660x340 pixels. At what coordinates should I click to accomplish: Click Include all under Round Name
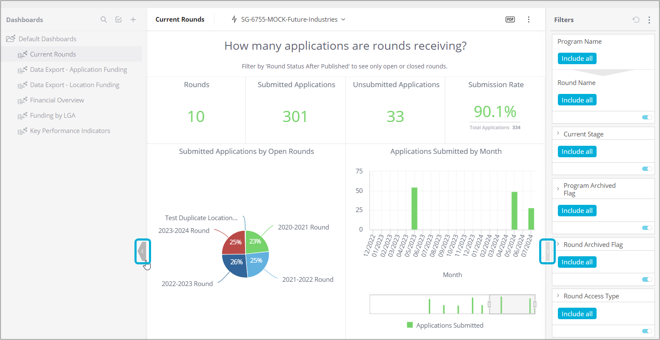577,100
